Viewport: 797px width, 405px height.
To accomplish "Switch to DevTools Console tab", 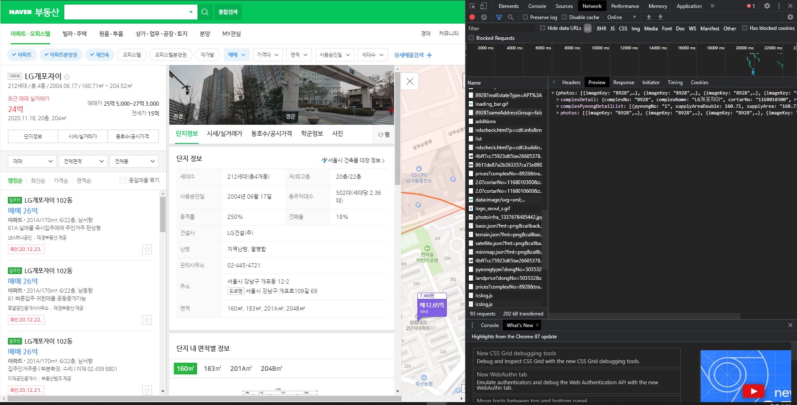I will [537, 6].
